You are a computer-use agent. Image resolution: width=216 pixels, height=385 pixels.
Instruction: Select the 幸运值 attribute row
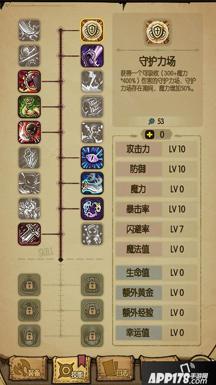coord(156,333)
